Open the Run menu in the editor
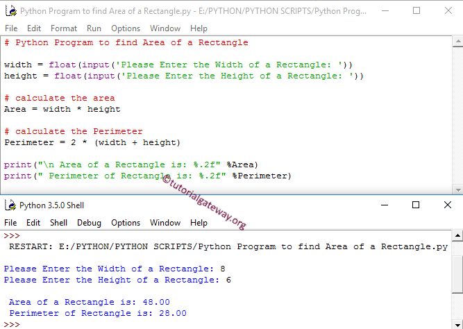Image resolution: width=463 pixels, height=329 pixels. click(94, 28)
